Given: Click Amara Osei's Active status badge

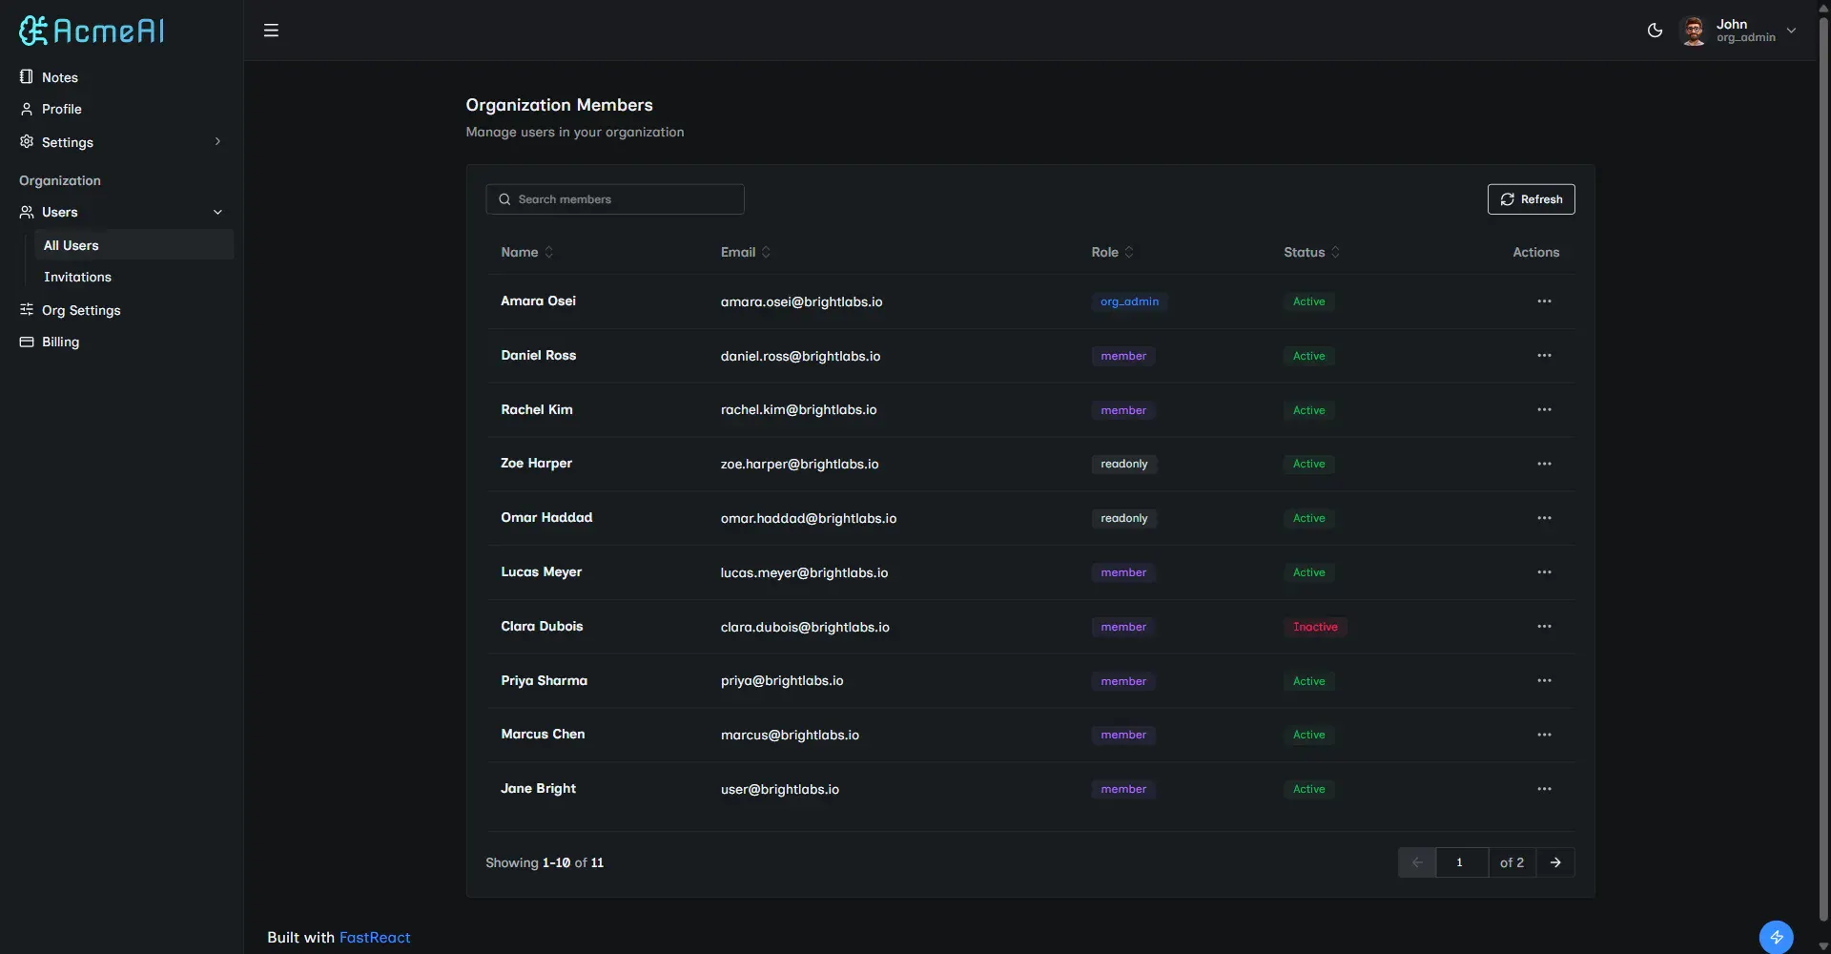Looking at the screenshot, I should (x=1308, y=301).
